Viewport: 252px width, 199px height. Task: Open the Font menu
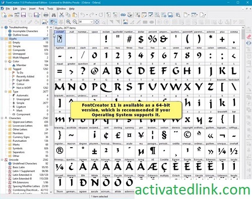pos(41,9)
